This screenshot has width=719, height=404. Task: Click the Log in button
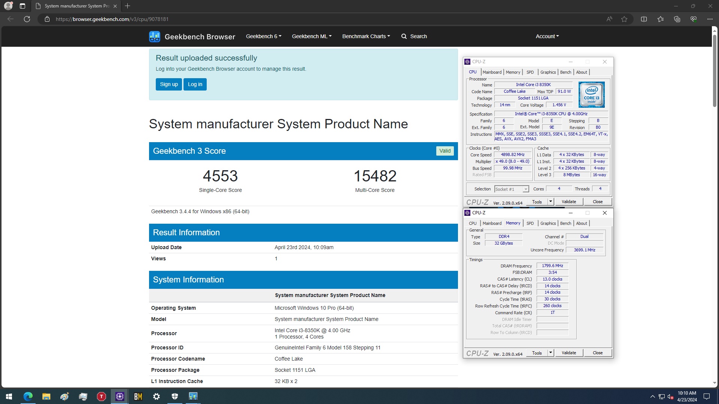click(195, 84)
